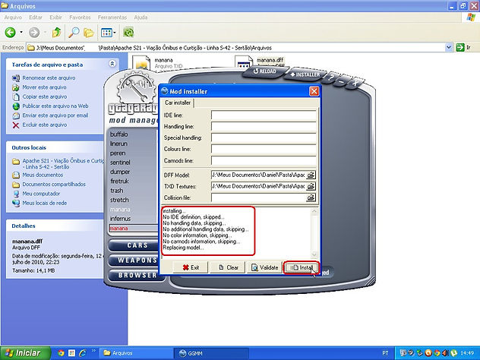Viewport: 480px width, 360px height.
Task: Open the address bar dropdown
Action: tap(448, 47)
